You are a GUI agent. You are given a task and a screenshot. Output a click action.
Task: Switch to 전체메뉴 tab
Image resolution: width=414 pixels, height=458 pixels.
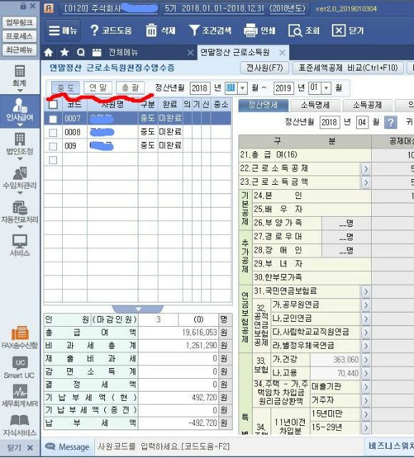[x=123, y=53]
